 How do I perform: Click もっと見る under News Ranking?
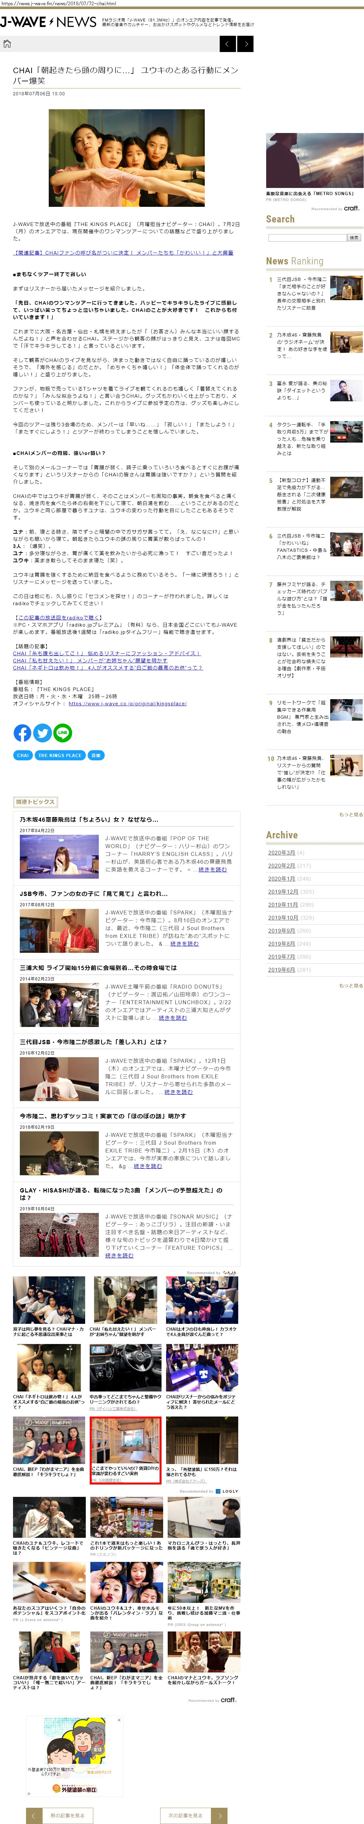click(x=351, y=814)
